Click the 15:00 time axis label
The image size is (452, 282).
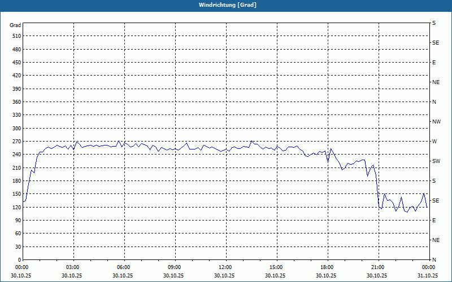(277, 267)
